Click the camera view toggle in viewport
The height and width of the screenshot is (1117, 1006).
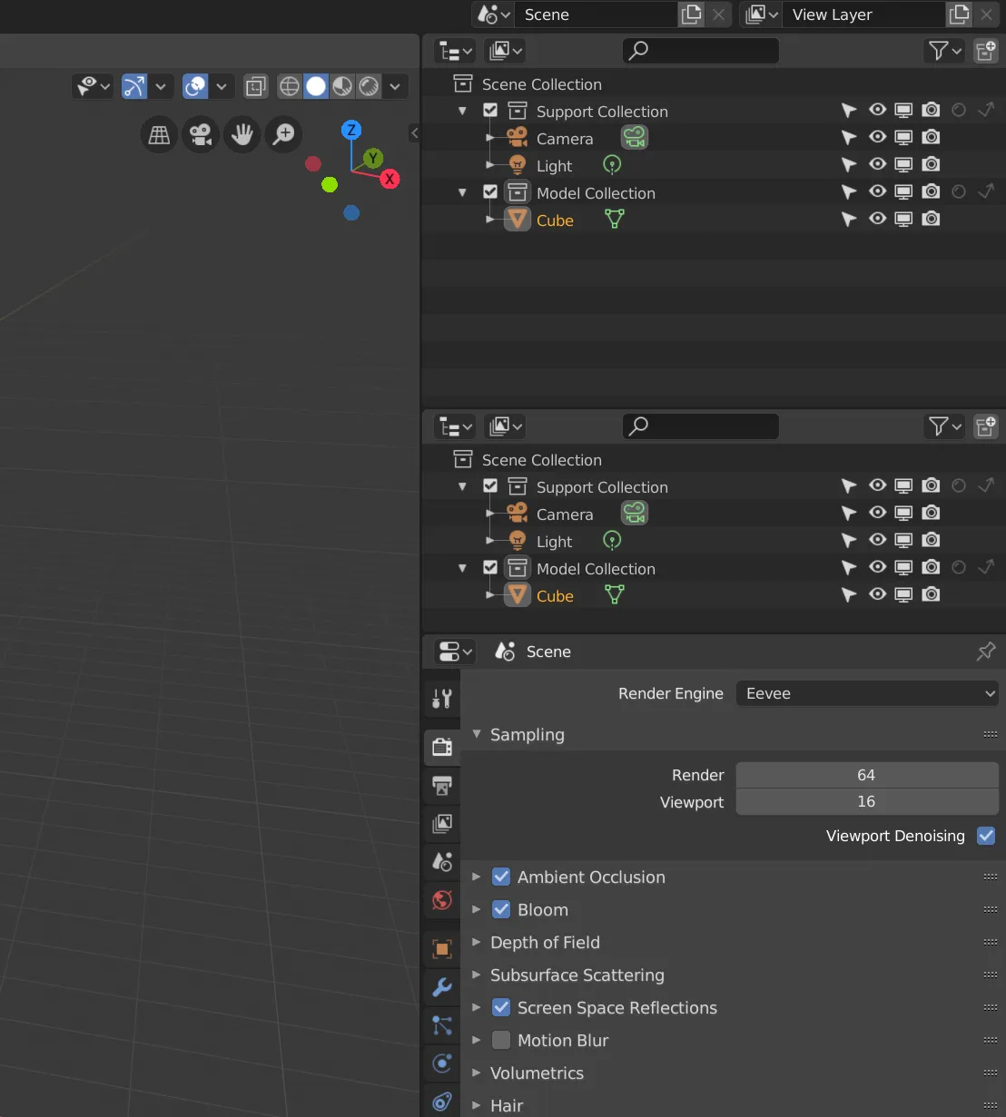click(x=201, y=135)
